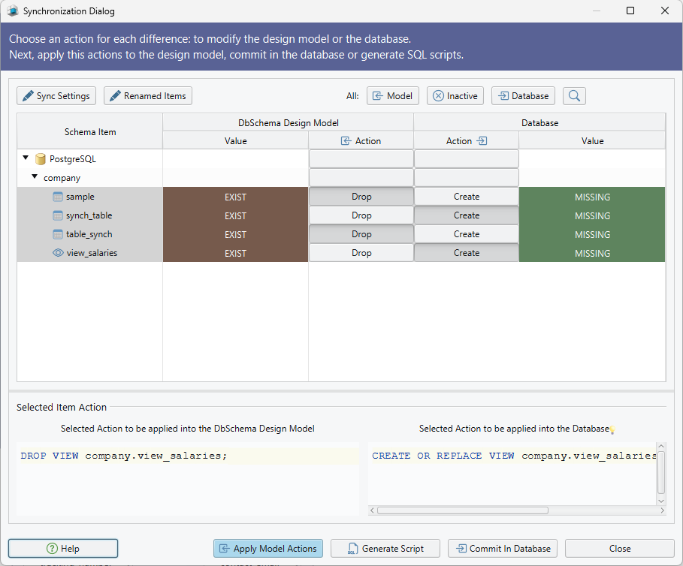Open Renamed Items editor
Image resolution: width=683 pixels, height=566 pixels.
pyautogui.click(x=148, y=96)
